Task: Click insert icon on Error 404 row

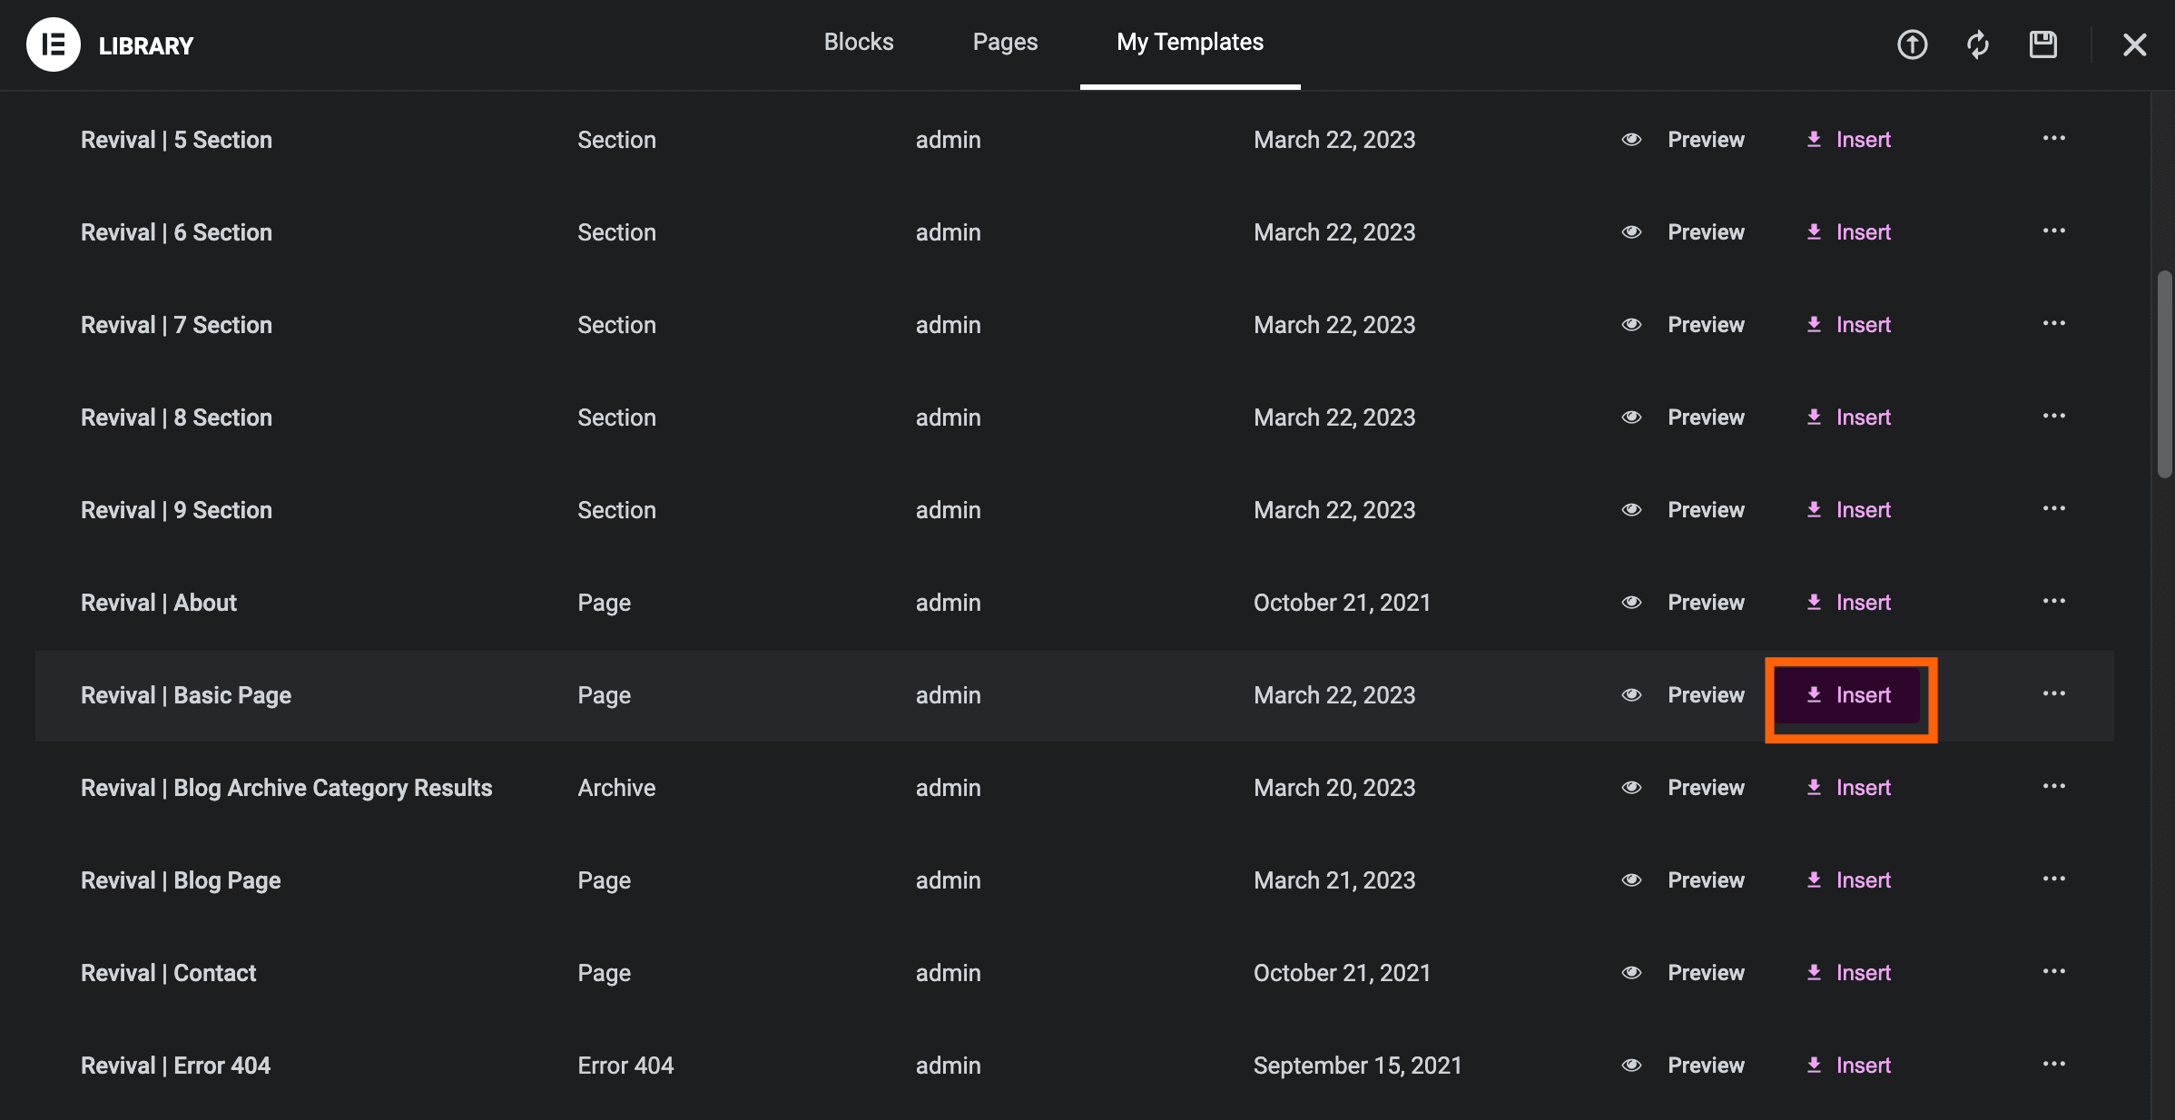Action: 1814,1065
